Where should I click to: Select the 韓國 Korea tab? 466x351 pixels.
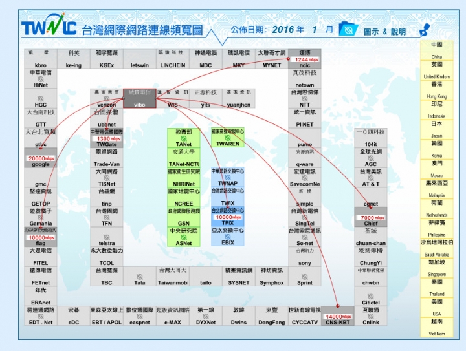point(437,149)
